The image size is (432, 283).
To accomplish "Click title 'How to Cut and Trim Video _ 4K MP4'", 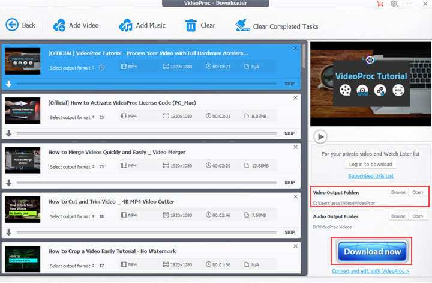I will [111, 202].
